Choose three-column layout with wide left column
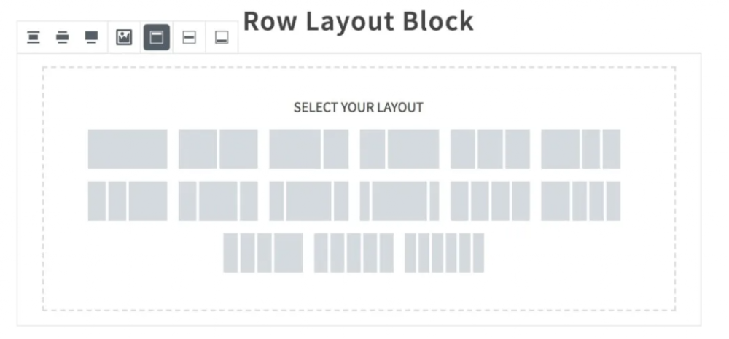 point(580,149)
